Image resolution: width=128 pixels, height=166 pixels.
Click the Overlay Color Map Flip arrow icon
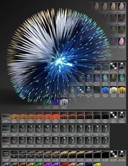click(81, 90)
